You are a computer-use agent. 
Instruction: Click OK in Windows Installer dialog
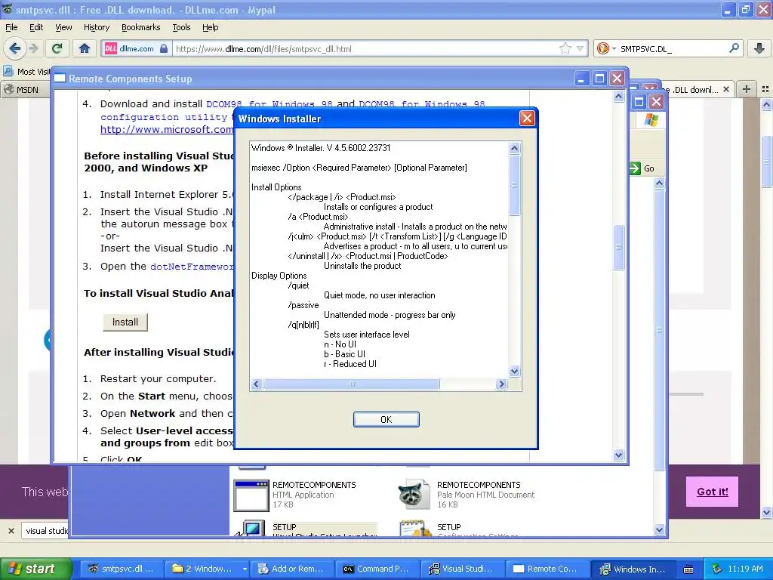[386, 419]
